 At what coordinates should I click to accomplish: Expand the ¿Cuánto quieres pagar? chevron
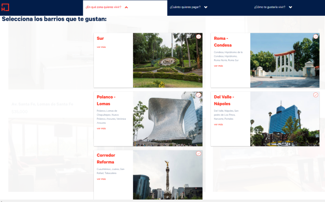click(x=206, y=7)
